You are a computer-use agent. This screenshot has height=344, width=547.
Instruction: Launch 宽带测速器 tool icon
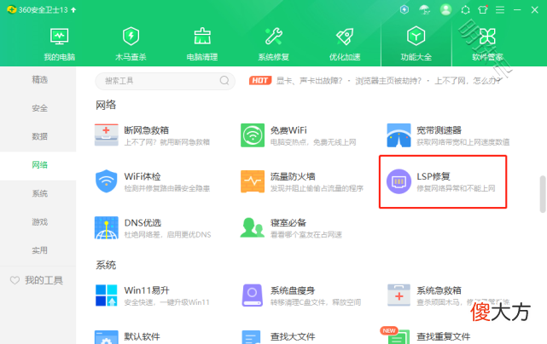tap(399, 135)
